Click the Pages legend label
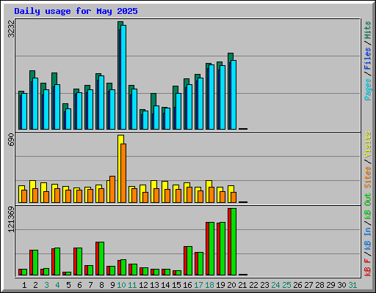The height and width of the screenshot is (293, 376). [368, 89]
